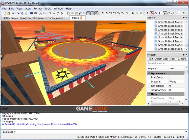Click the Explorer list scroll-down arrow
189x140 pixels.
point(186,49)
